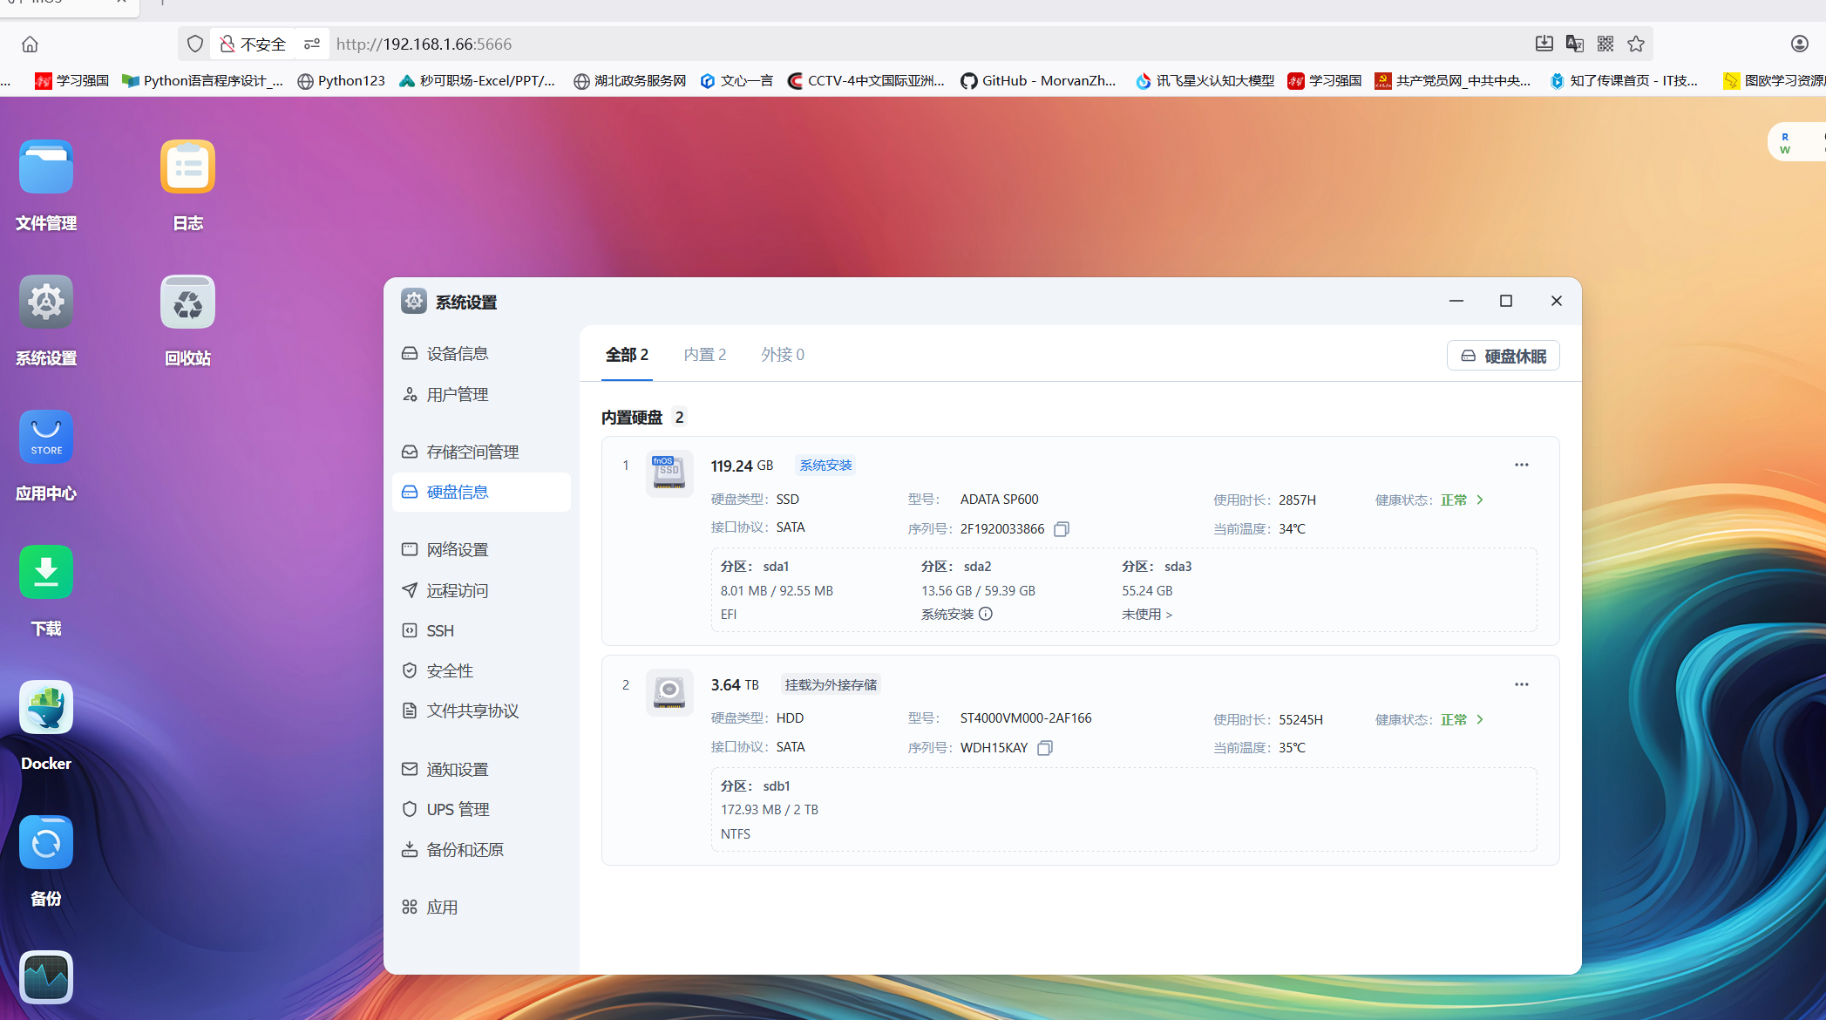
Task: Switch to the 内置 2 tab
Action: click(x=704, y=355)
